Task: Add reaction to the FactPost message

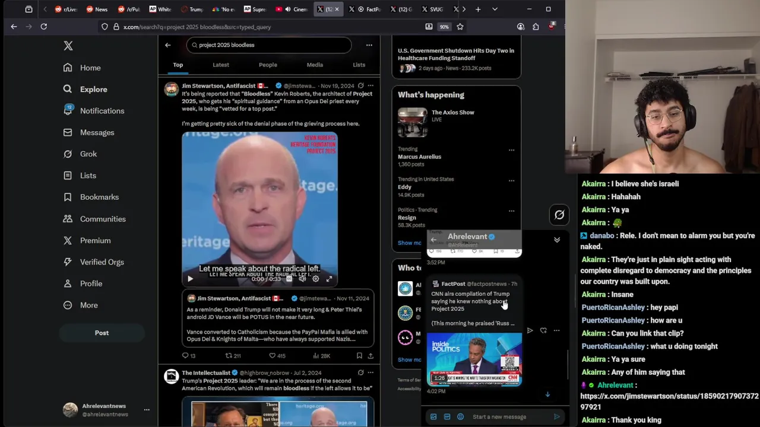Action: [x=543, y=330]
